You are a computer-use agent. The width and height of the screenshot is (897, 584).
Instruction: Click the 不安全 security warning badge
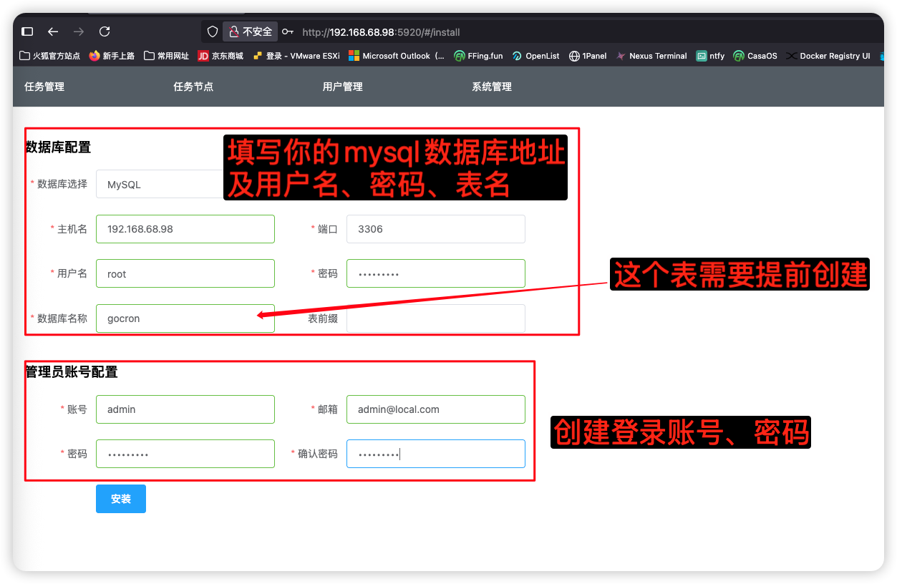tap(251, 31)
